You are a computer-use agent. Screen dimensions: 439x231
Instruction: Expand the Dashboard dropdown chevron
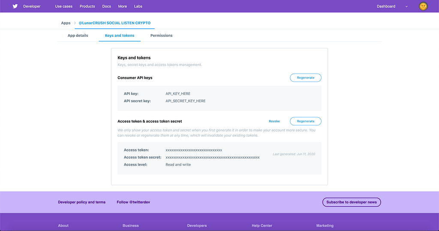point(406,6)
